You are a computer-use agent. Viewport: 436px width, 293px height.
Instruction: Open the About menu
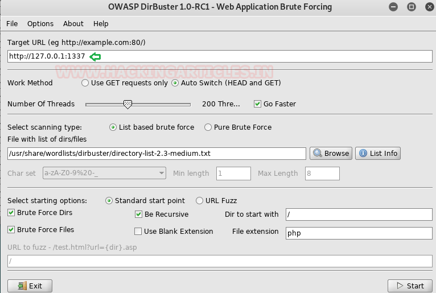(x=73, y=24)
